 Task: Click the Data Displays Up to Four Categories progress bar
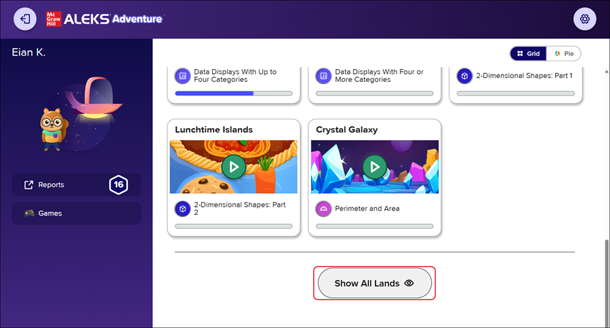point(233,93)
